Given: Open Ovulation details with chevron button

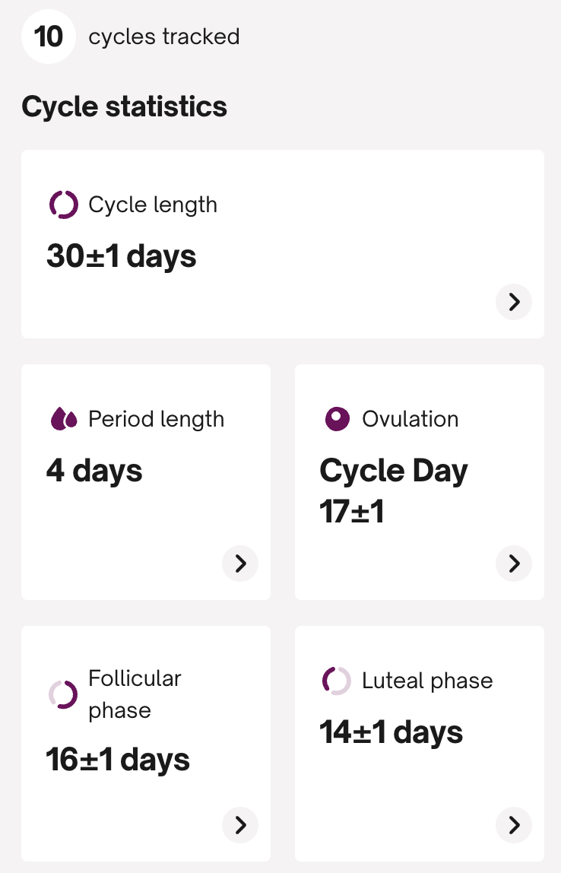Looking at the screenshot, I should pyautogui.click(x=514, y=563).
